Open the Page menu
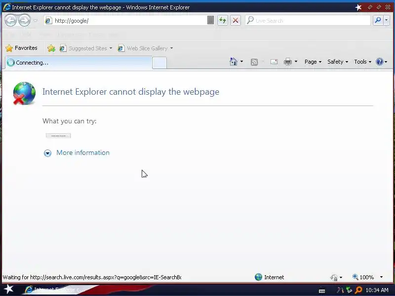The width and height of the screenshot is (395, 296). [313, 62]
